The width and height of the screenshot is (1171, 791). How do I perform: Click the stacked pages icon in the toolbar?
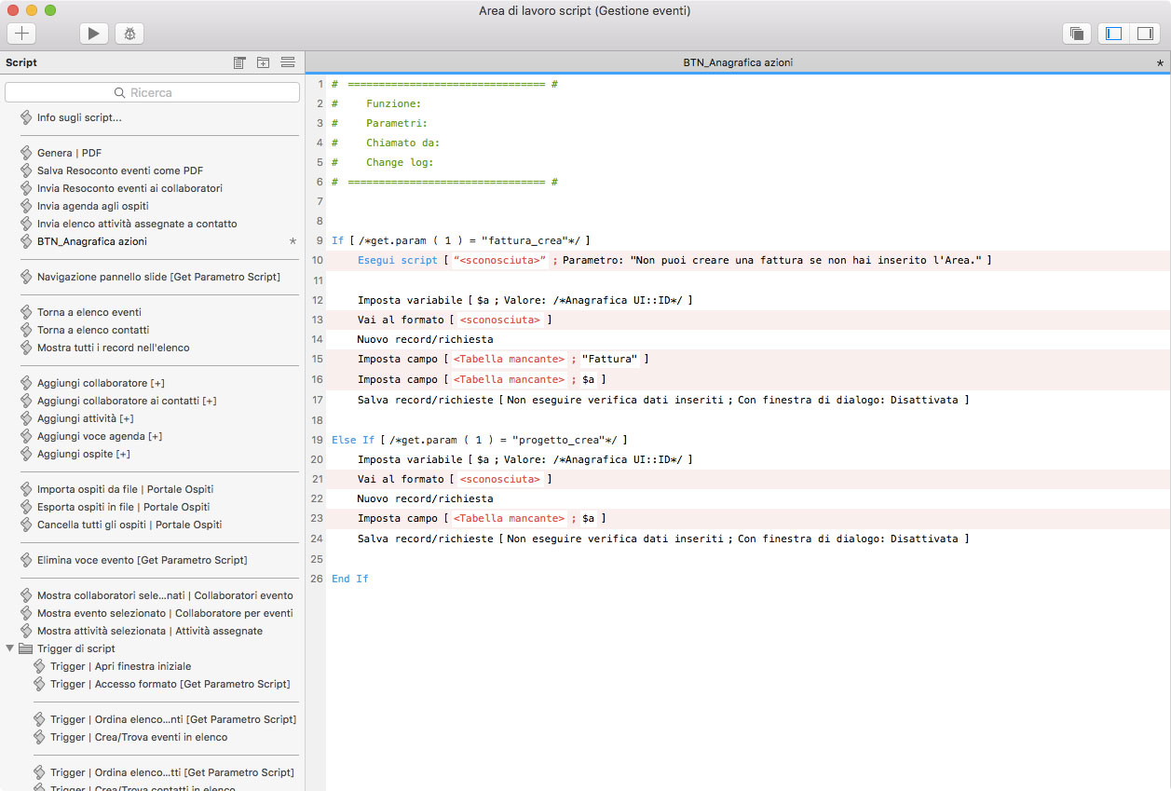tap(1077, 34)
